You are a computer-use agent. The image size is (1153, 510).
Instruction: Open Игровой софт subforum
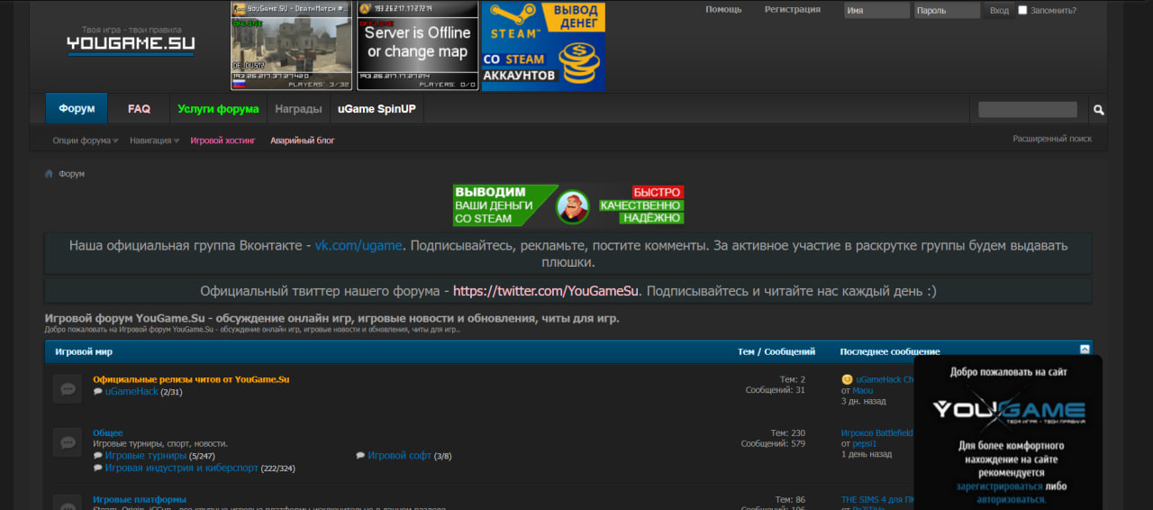tap(399, 456)
